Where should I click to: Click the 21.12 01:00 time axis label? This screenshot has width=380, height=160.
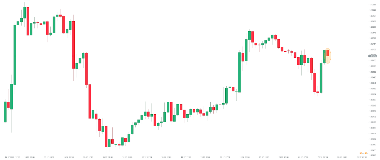[x=362, y=157]
